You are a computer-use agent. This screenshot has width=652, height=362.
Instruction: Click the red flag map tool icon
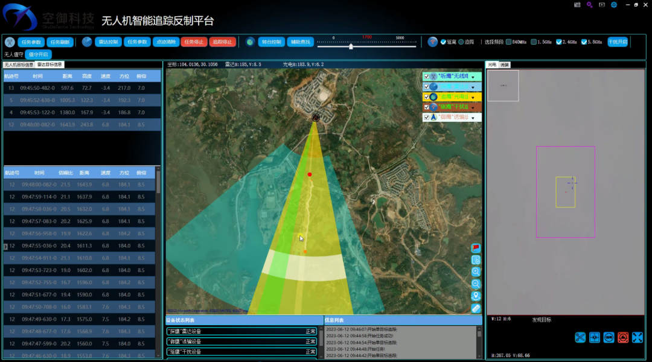476,248
